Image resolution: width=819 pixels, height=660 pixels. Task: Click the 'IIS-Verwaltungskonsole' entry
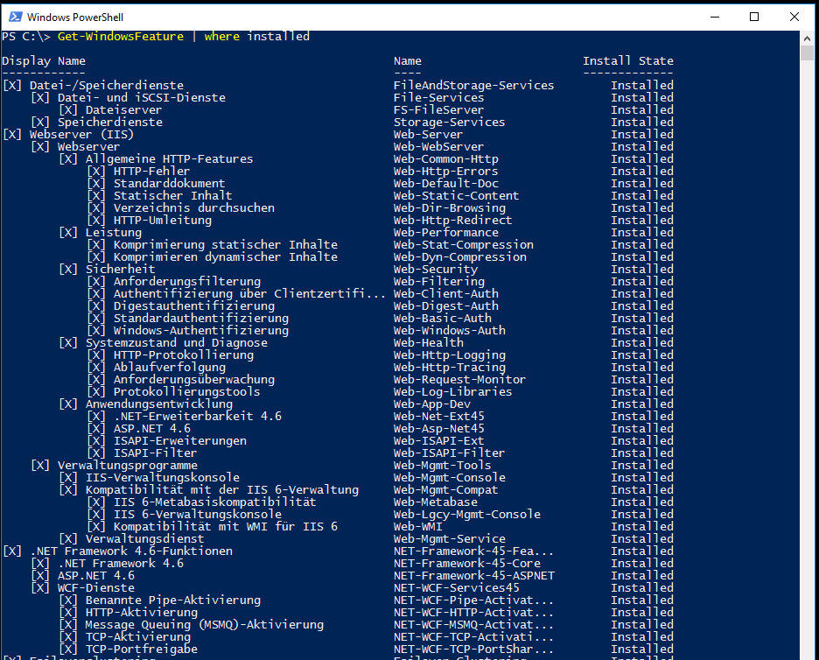click(x=163, y=478)
